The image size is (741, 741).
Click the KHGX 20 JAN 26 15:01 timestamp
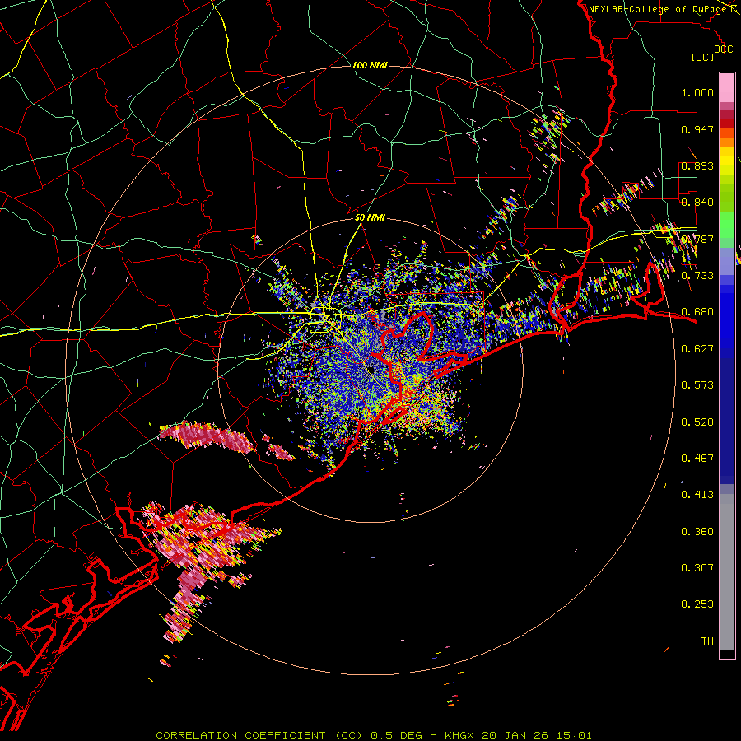pyautogui.click(x=518, y=735)
